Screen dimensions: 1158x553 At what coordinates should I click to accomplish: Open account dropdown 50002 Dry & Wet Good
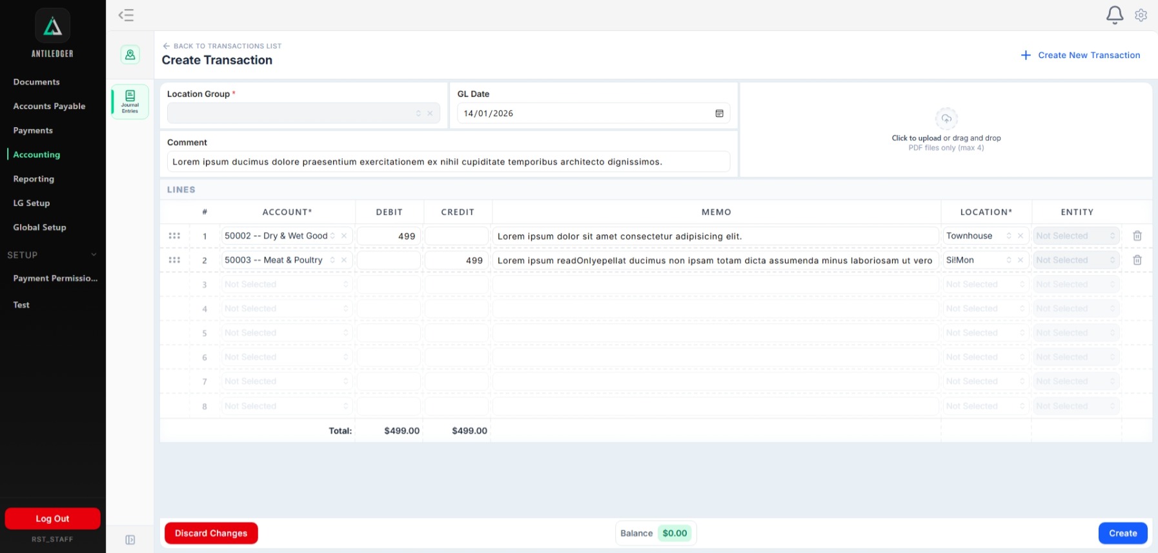coord(287,236)
